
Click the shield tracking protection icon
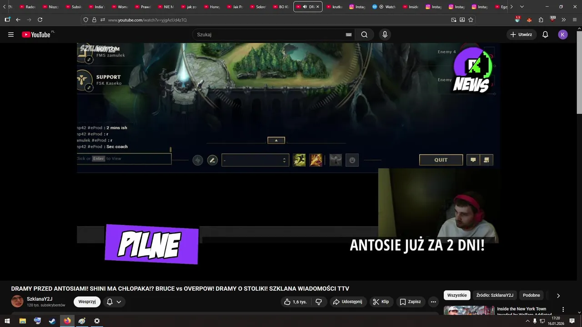point(86,20)
